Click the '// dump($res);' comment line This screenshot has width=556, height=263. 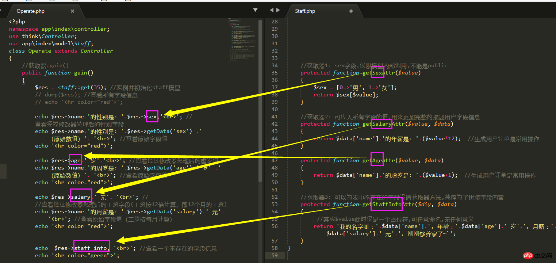point(86,95)
